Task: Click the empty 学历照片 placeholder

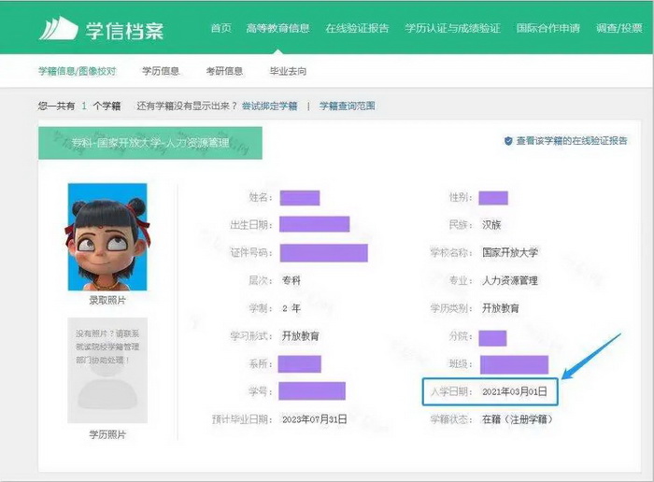Action: (107, 370)
